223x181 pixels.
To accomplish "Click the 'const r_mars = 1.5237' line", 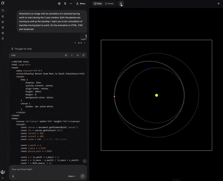I will (x=33, y=148).
